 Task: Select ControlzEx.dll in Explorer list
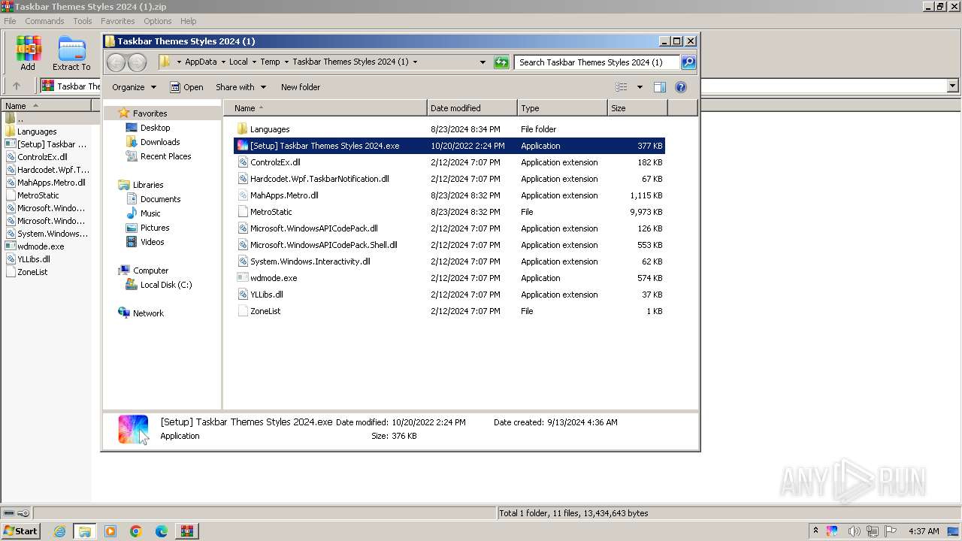tap(275, 162)
